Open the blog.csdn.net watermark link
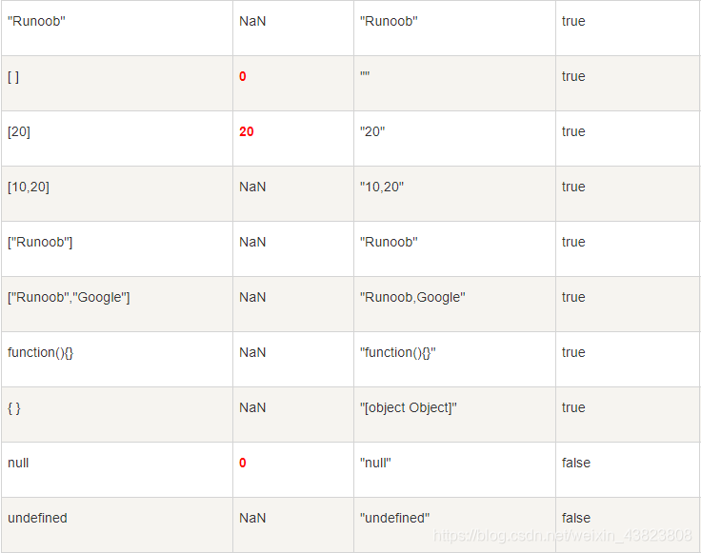Viewport: 701px width, 553px height. click(x=563, y=535)
